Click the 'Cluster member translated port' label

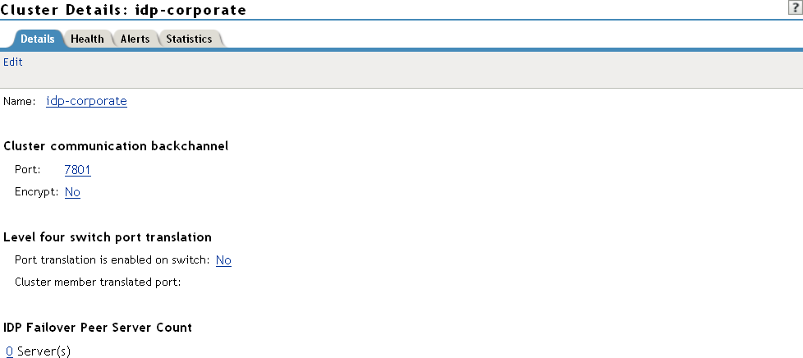pos(97,282)
